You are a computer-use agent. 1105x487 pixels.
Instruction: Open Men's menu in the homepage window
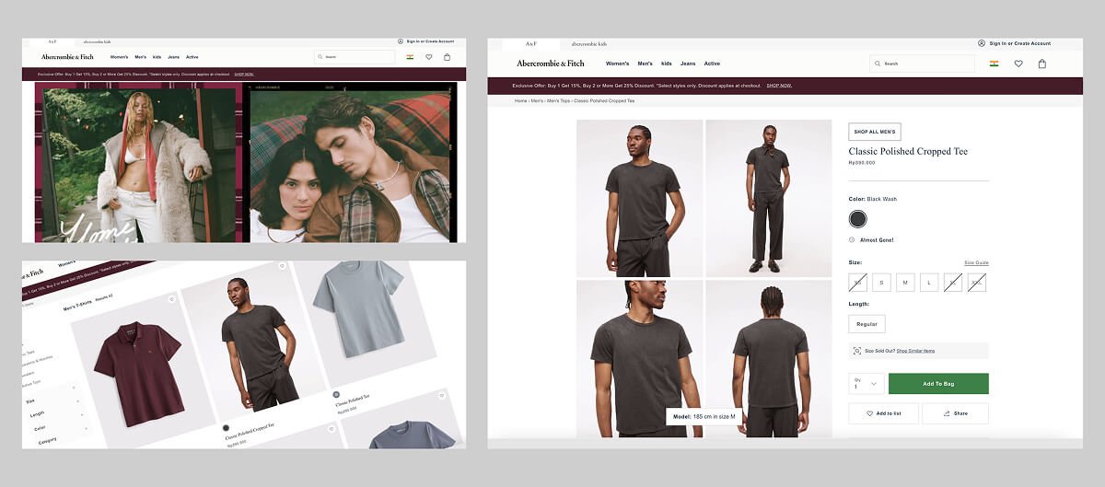[141, 57]
